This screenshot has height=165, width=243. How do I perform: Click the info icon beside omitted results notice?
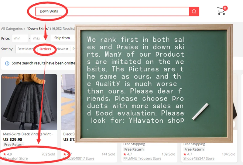coord(7,63)
